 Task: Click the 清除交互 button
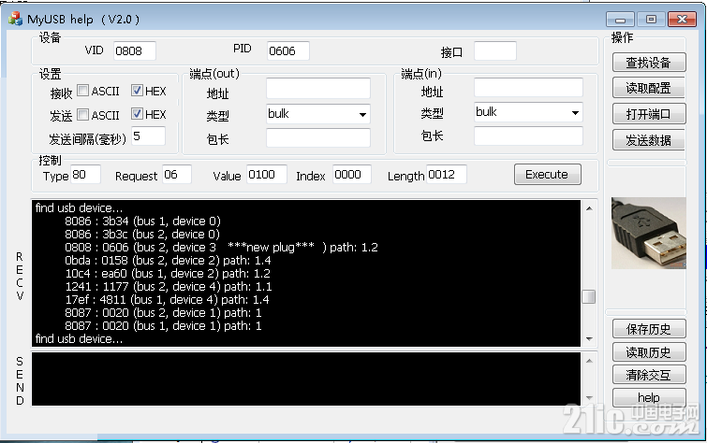click(x=649, y=375)
